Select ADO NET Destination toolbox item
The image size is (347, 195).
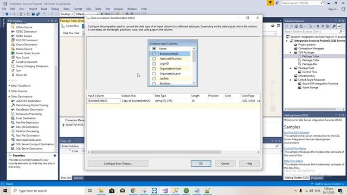point(28,101)
